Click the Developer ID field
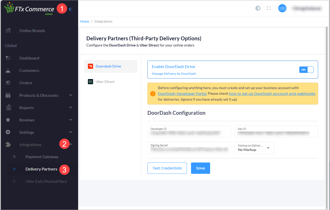This screenshot has height=210, width=330. click(189, 131)
